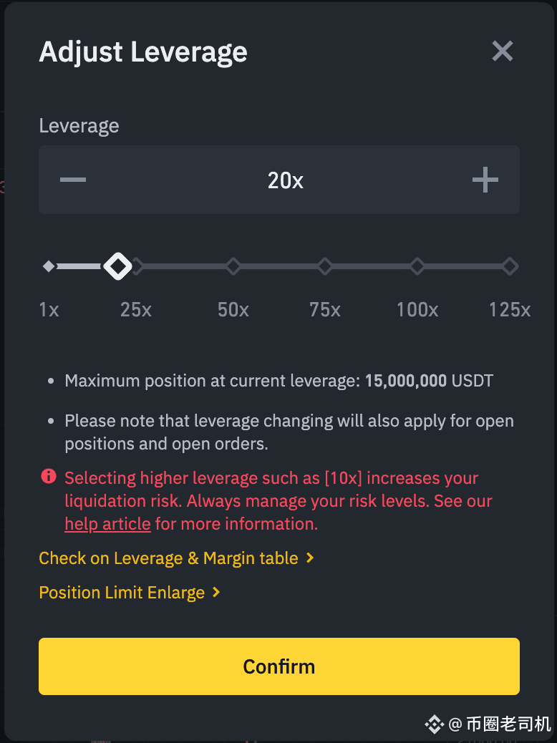Decrease leverage with the minus icon

click(73, 180)
